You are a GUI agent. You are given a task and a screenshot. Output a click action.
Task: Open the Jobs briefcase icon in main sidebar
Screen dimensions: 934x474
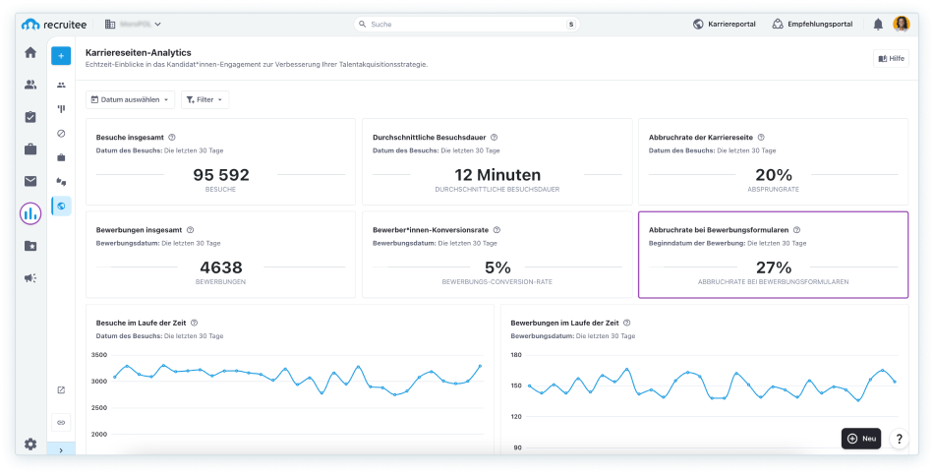(30, 149)
